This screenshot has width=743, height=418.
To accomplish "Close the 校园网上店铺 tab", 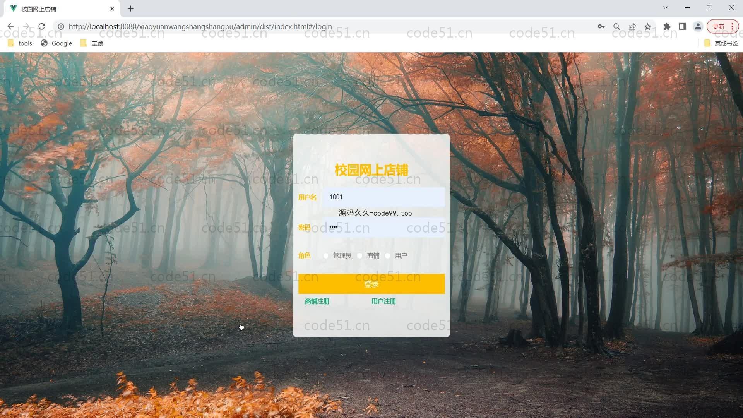I will (112, 9).
